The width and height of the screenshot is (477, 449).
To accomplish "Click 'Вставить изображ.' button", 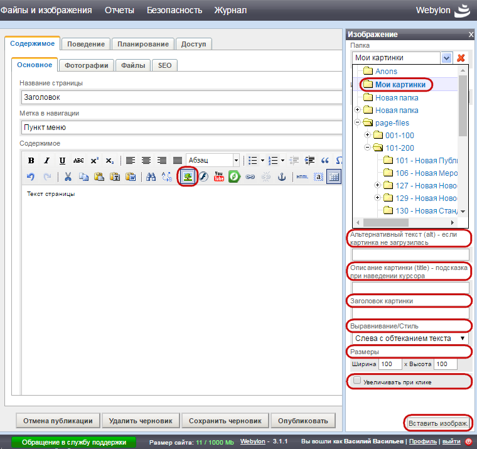I will (x=438, y=423).
